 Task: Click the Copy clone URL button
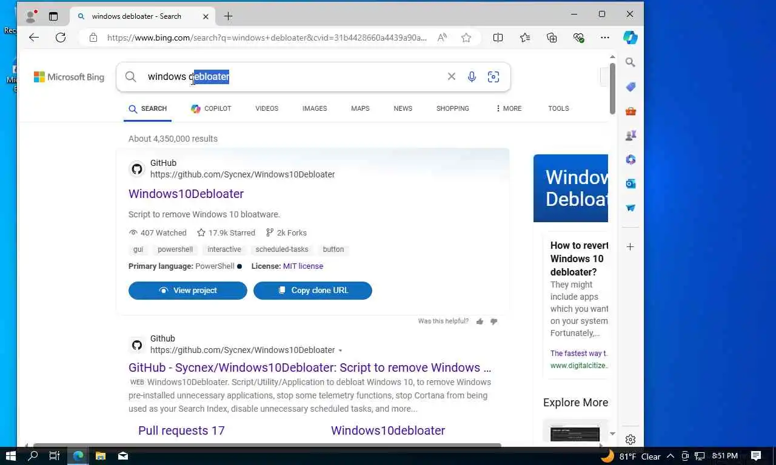point(313,291)
